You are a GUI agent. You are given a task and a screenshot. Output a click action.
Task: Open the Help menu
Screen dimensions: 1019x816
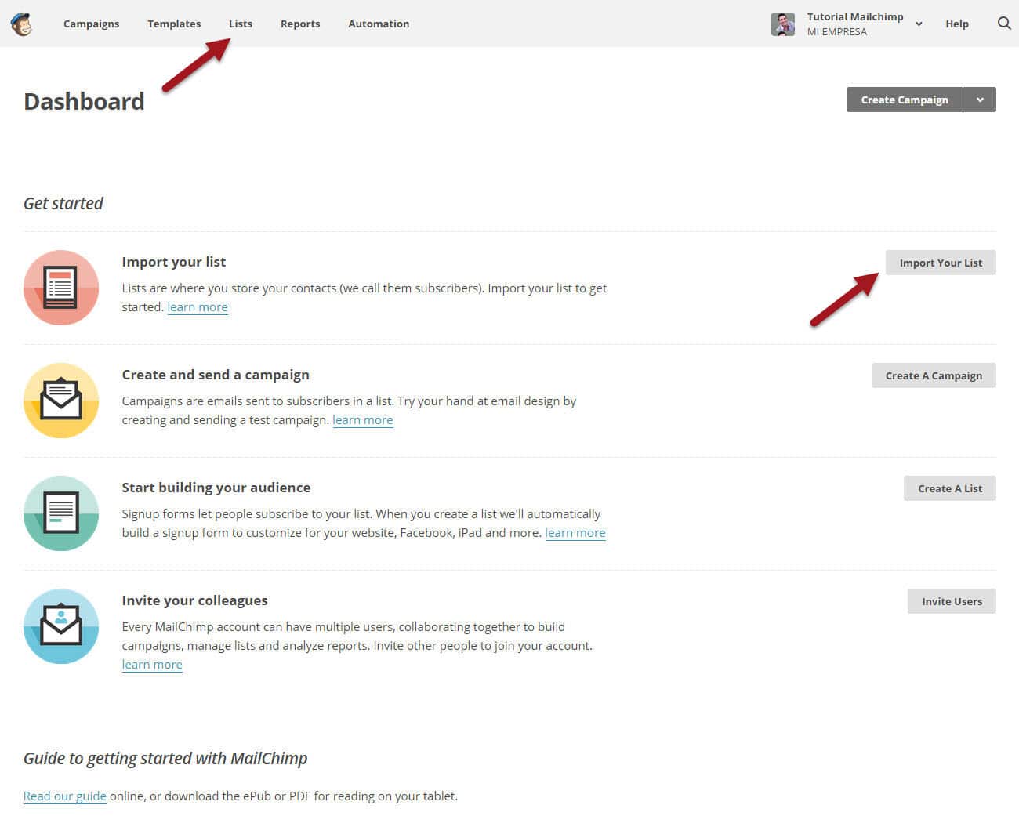coord(957,24)
